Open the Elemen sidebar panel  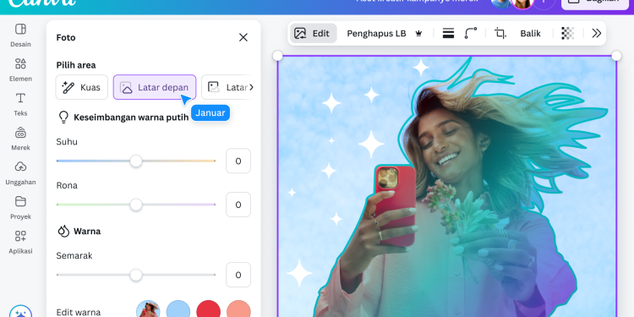click(x=20, y=69)
